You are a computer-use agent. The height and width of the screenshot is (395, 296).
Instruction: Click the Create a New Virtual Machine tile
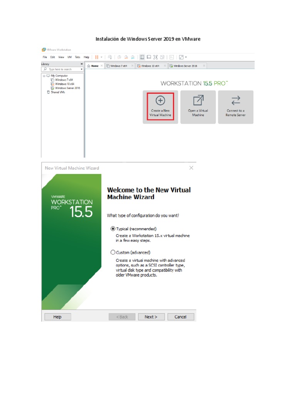click(x=160, y=107)
